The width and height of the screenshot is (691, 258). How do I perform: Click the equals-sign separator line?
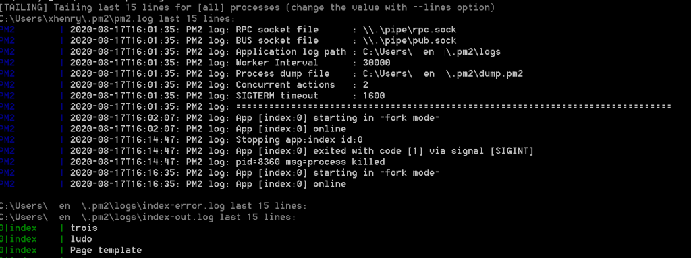coord(453,106)
